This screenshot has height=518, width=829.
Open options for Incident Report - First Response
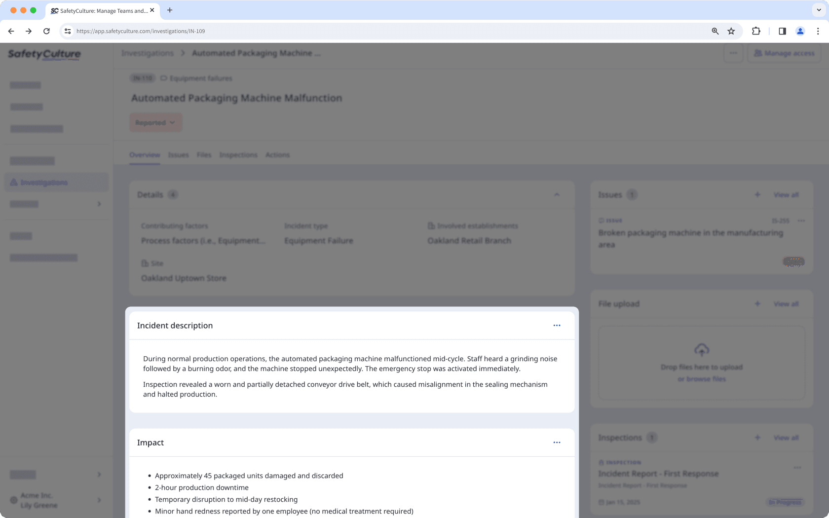pyautogui.click(x=797, y=468)
